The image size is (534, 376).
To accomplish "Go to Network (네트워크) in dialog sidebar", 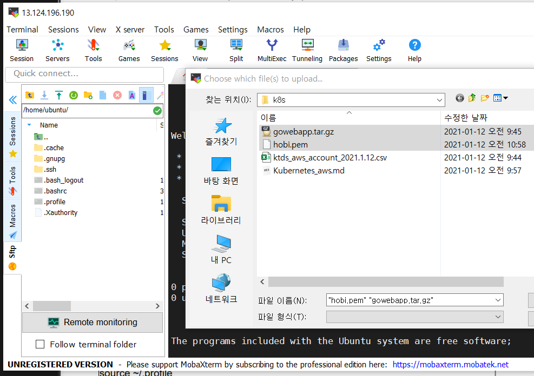I will click(221, 288).
